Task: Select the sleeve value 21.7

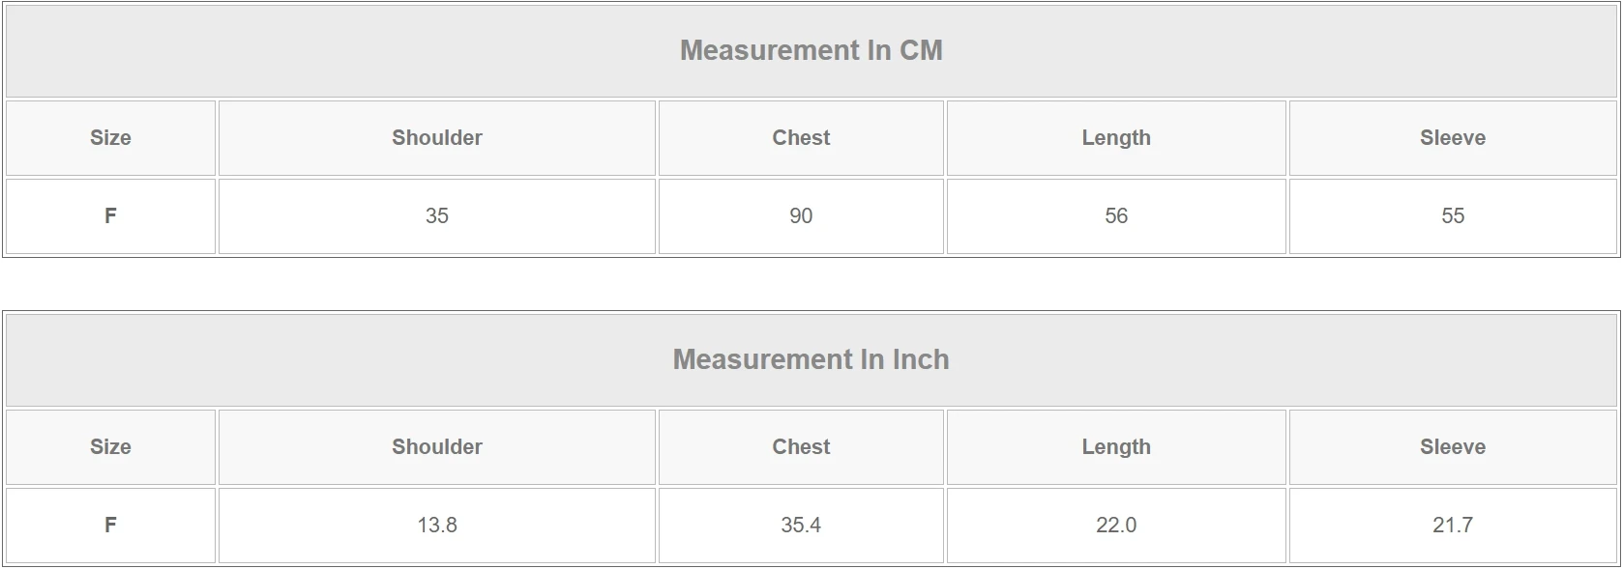Action: click(1452, 526)
